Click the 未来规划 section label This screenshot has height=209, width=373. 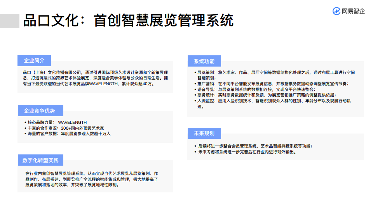click(204, 134)
